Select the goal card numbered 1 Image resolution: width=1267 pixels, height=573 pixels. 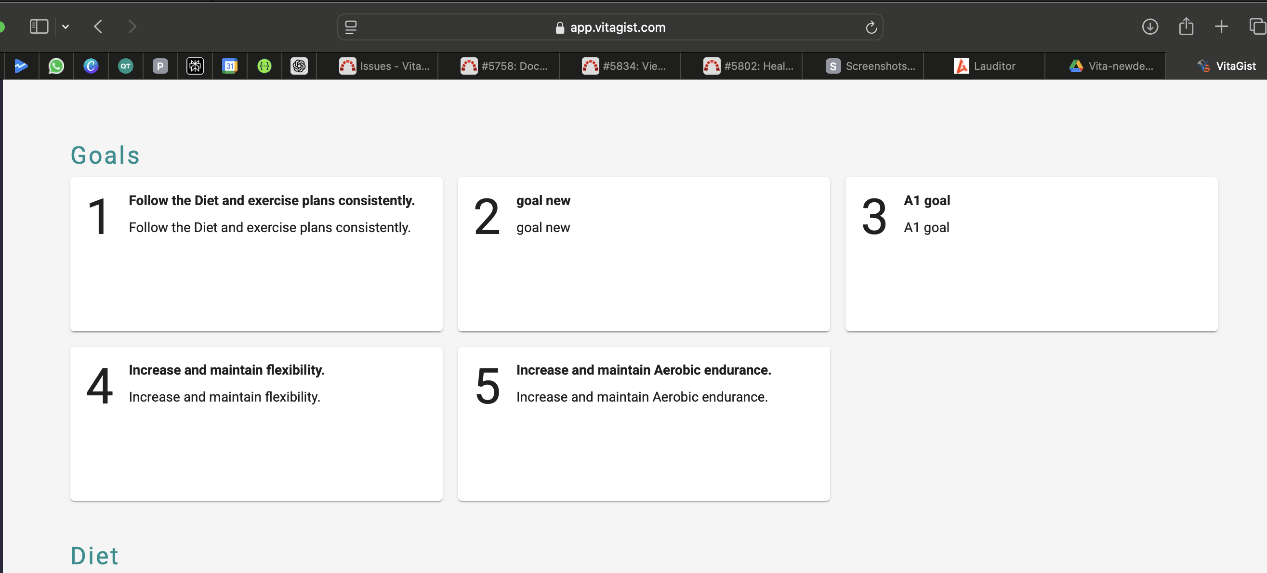click(x=256, y=254)
